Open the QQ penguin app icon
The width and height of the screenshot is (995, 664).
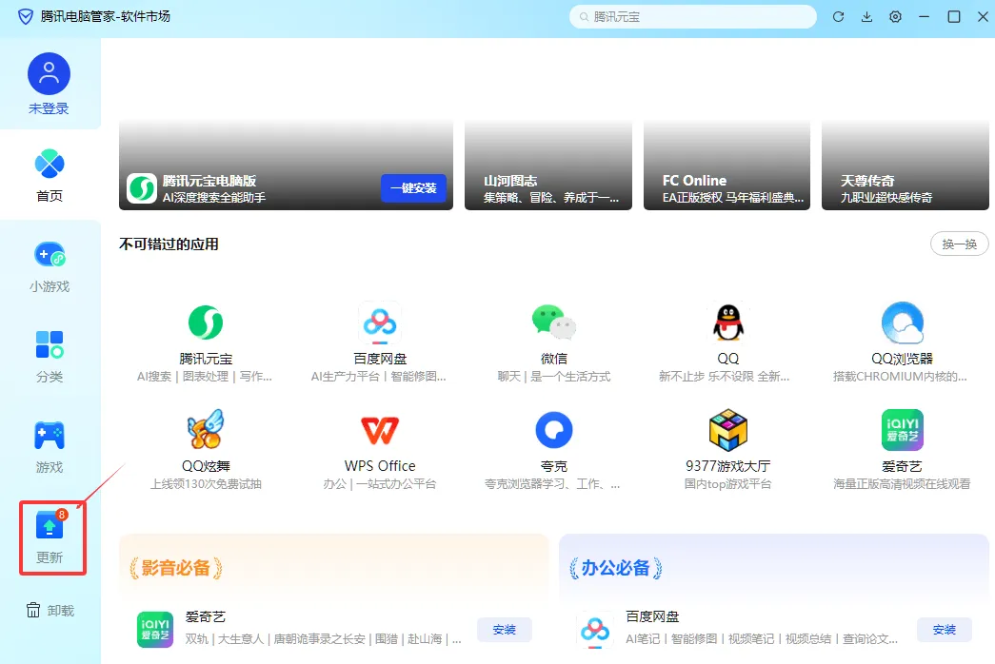pos(727,322)
